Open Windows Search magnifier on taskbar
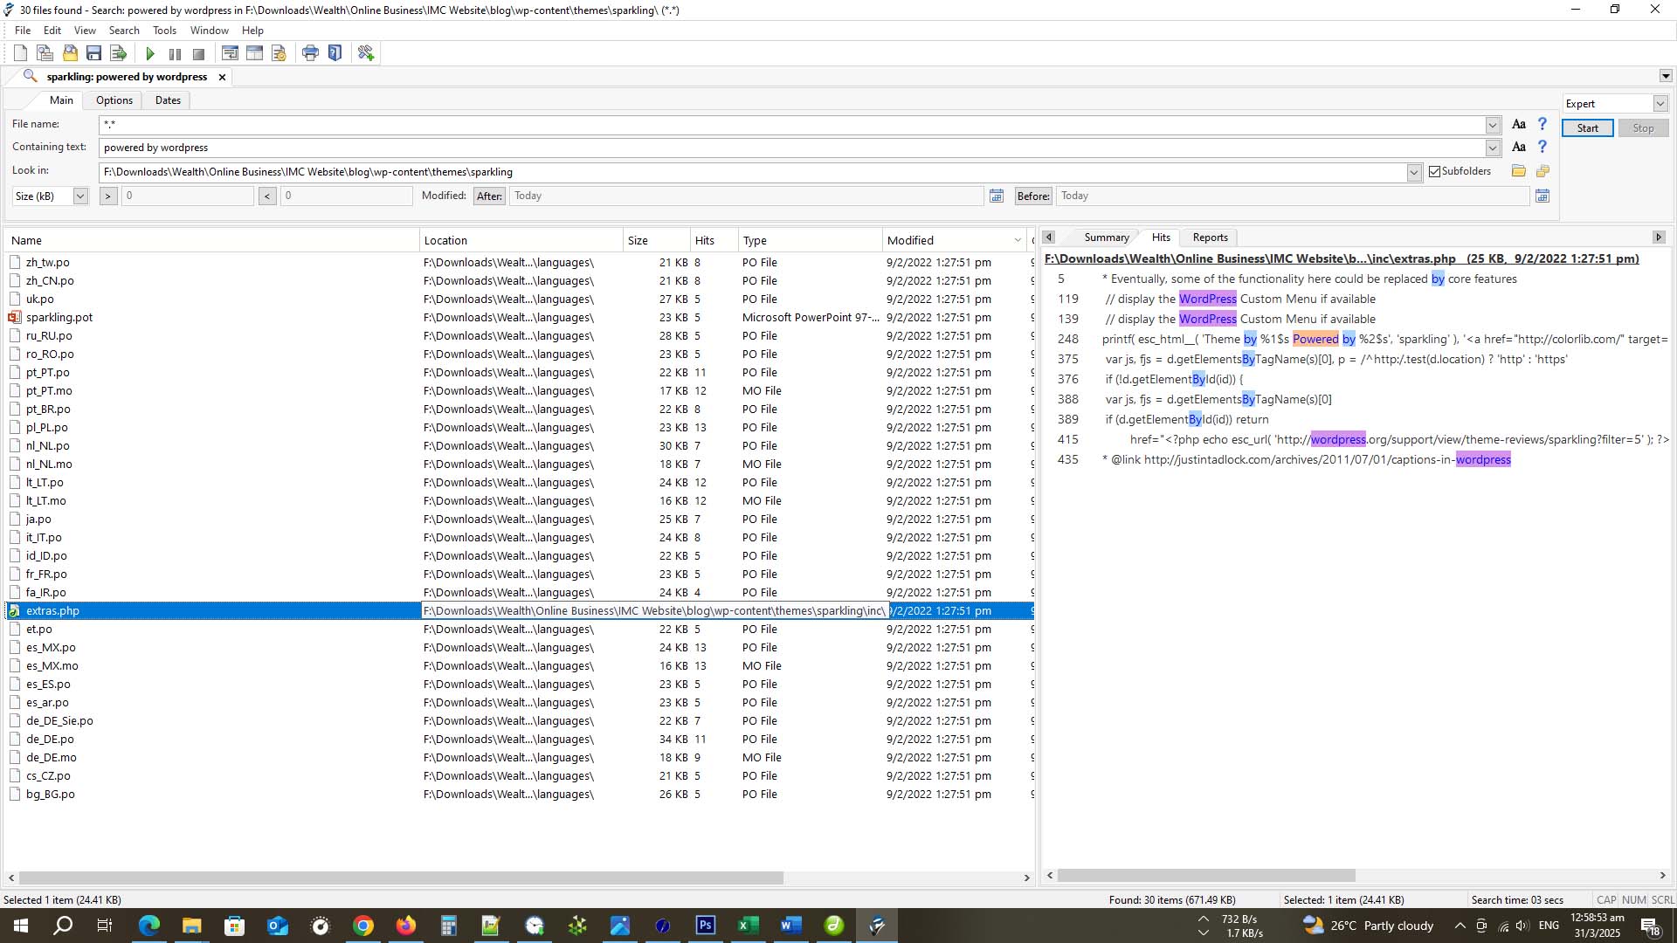 click(63, 926)
